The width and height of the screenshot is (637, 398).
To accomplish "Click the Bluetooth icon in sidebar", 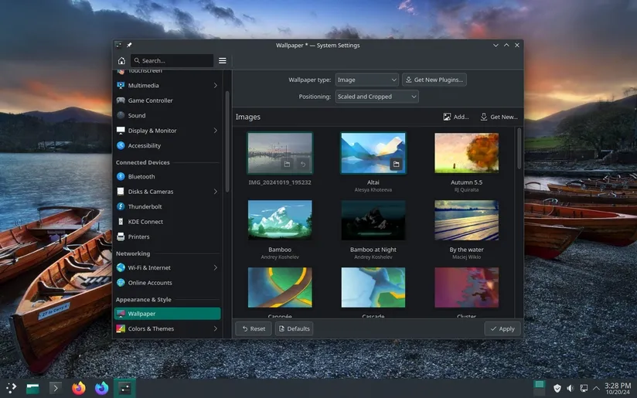I will click(x=121, y=176).
